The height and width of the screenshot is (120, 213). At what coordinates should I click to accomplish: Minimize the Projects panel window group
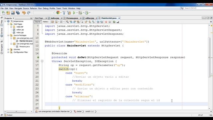(31, 18)
